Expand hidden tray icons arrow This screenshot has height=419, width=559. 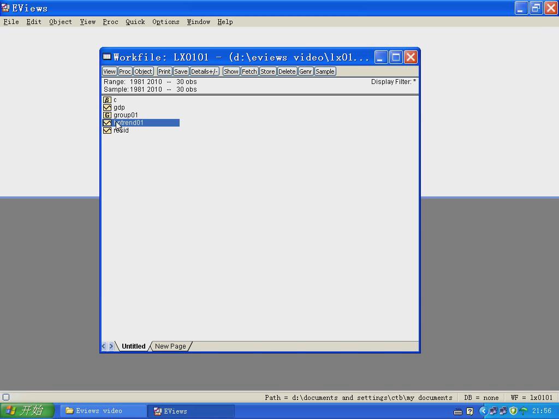click(484, 411)
